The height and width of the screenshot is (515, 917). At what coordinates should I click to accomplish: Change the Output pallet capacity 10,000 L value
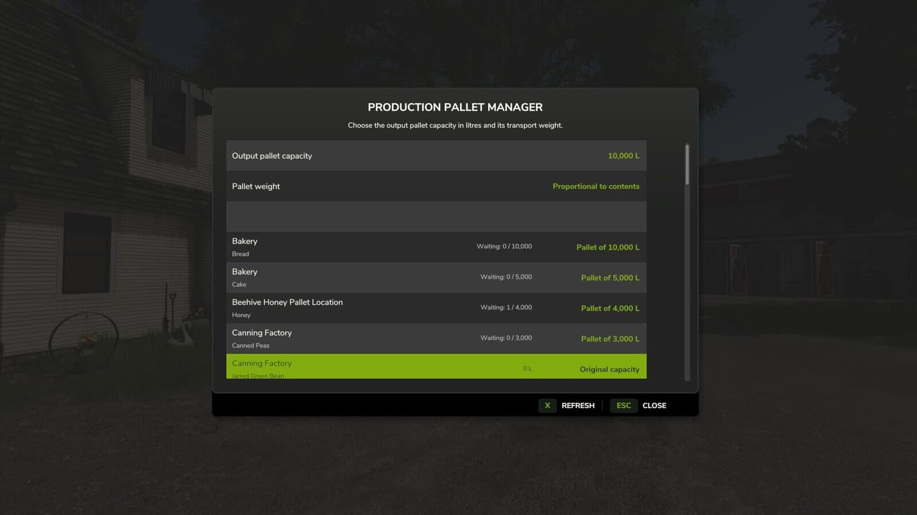[624, 156]
